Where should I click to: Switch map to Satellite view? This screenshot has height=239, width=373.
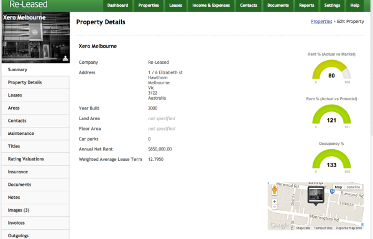pos(353,187)
